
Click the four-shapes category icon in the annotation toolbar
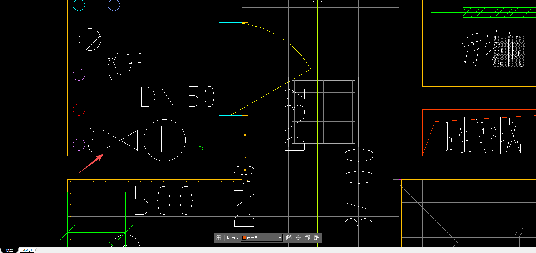pyautogui.click(x=219, y=238)
